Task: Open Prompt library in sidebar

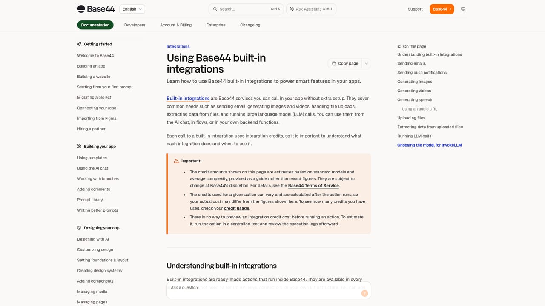Action: pyautogui.click(x=90, y=200)
